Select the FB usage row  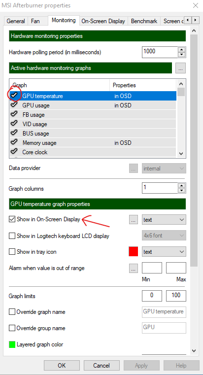(93, 115)
